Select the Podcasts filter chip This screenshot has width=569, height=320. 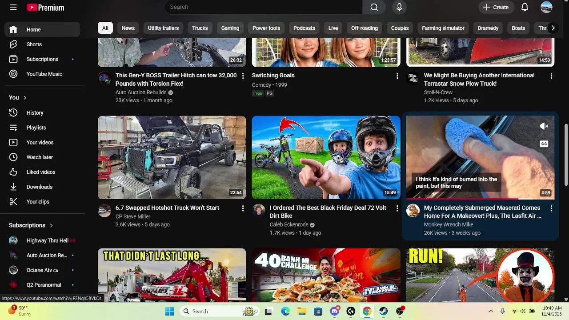tap(304, 28)
